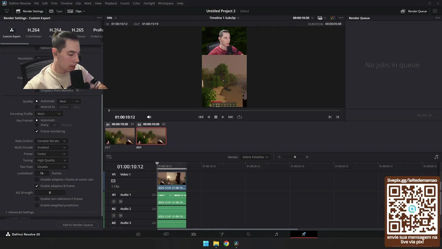The height and width of the screenshot is (249, 442).
Task: Open Multi Encode Enabled dropdown
Action: click(x=51, y=147)
